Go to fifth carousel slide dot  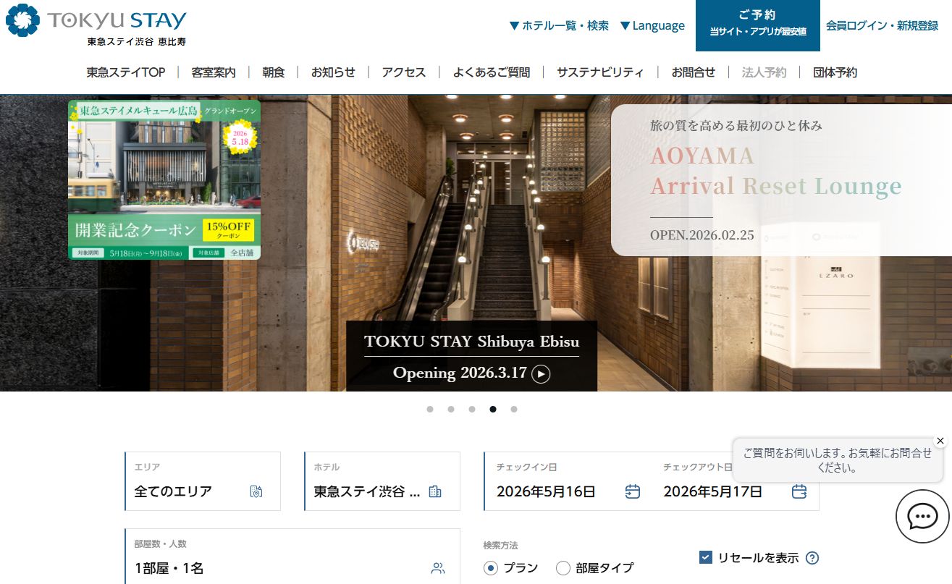click(514, 409)
